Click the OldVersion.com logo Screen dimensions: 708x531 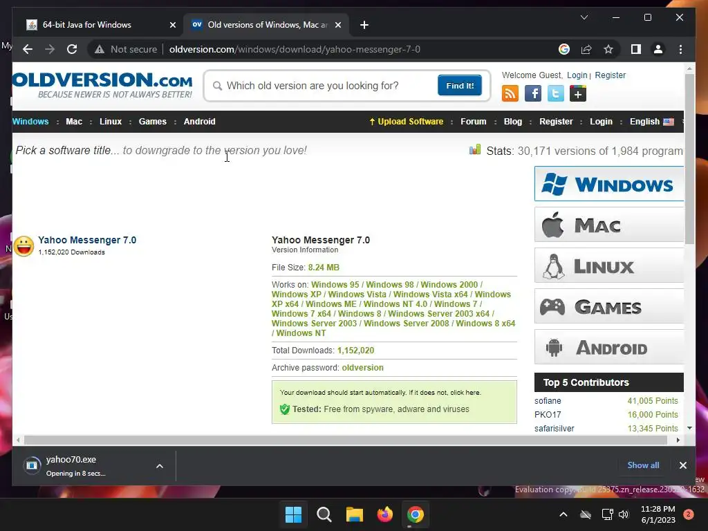pyautogui.click(x=102, y=85)
